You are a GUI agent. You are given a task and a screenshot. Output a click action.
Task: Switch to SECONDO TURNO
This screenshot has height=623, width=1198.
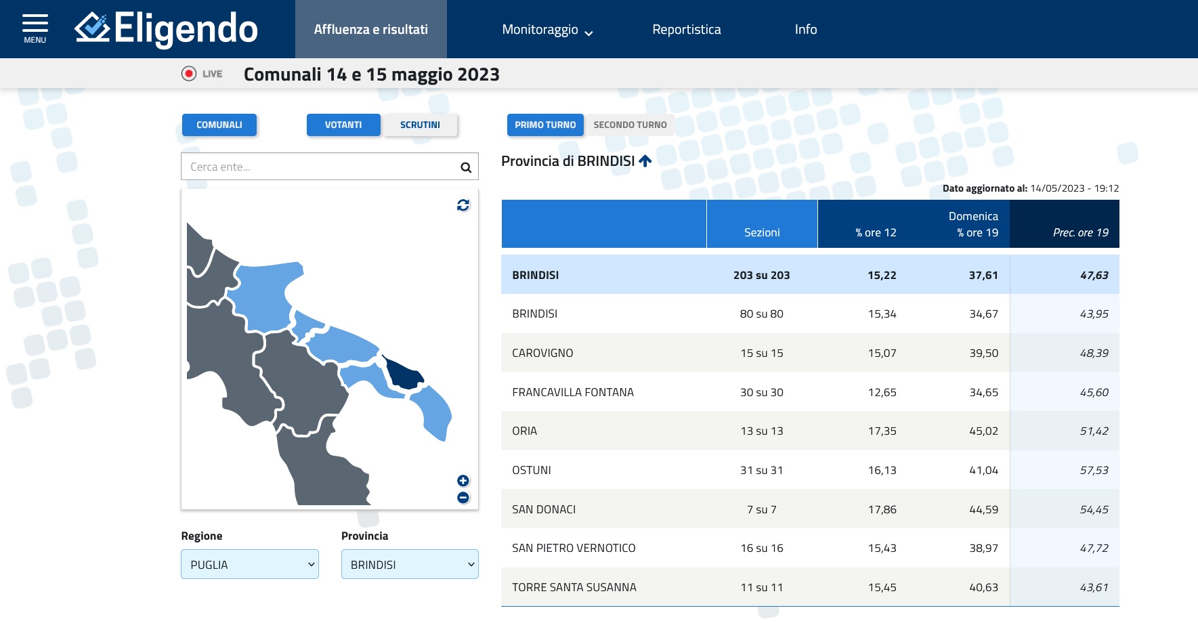tap(630, 125)
